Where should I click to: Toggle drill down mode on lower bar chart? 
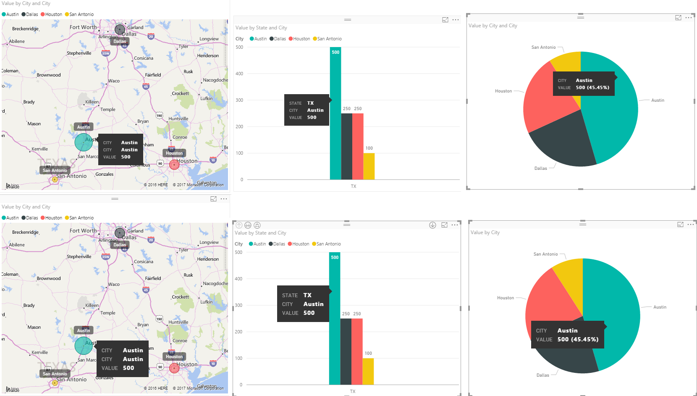point(432,225)
